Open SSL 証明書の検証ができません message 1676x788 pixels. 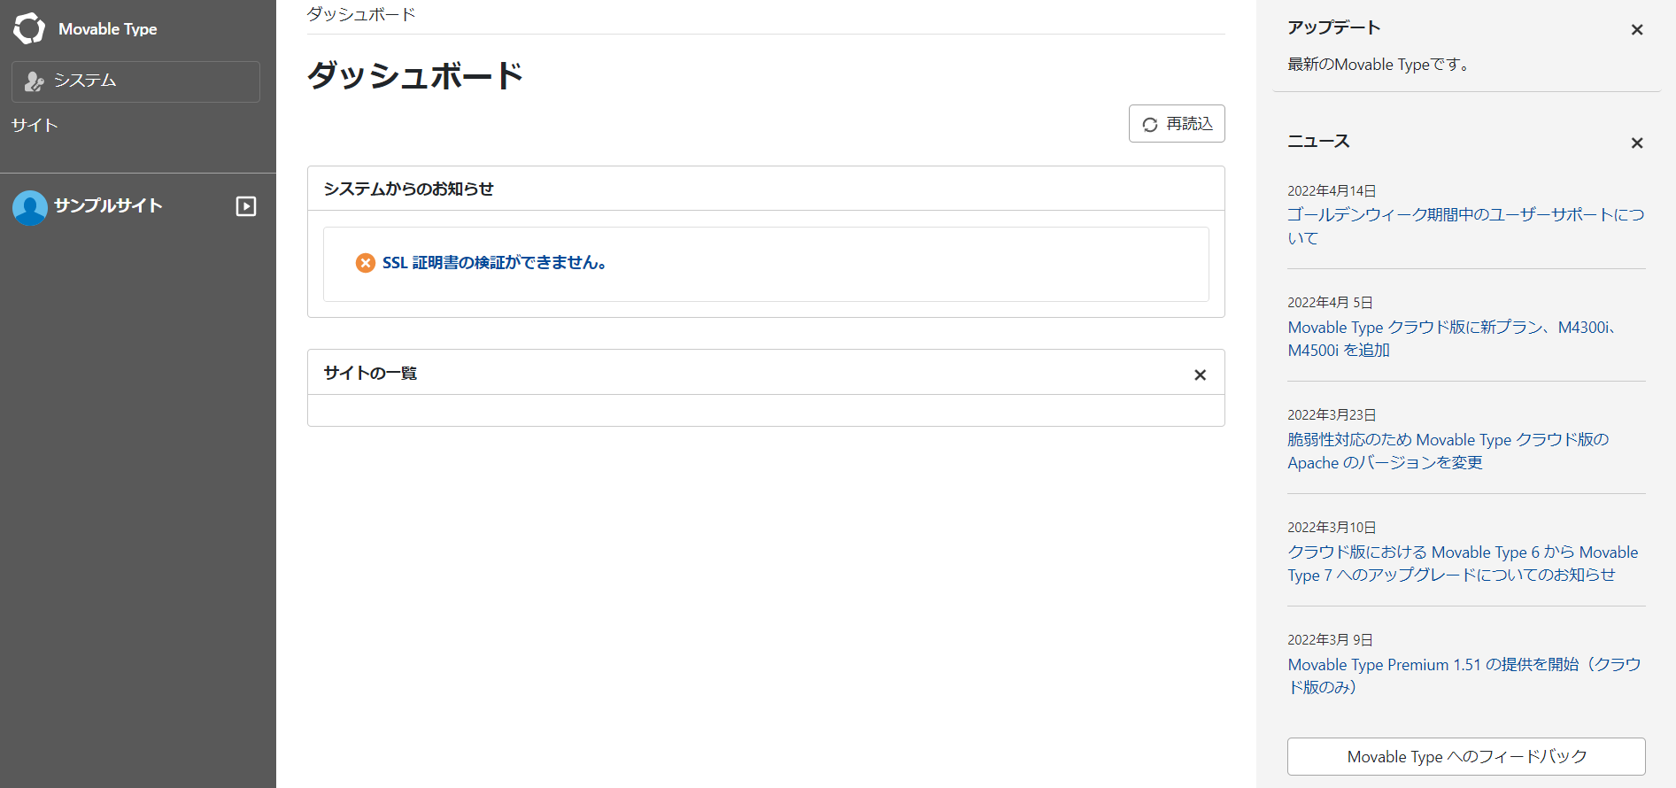494,263
